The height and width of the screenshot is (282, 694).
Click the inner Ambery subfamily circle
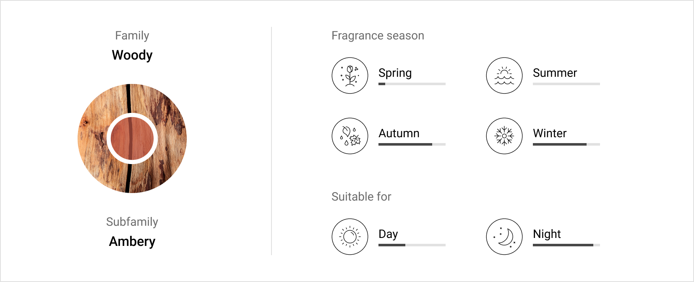point(132,138)
